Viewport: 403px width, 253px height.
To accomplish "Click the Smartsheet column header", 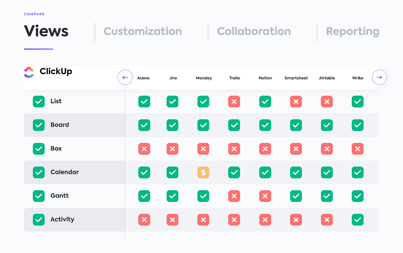I will point(296,78).
